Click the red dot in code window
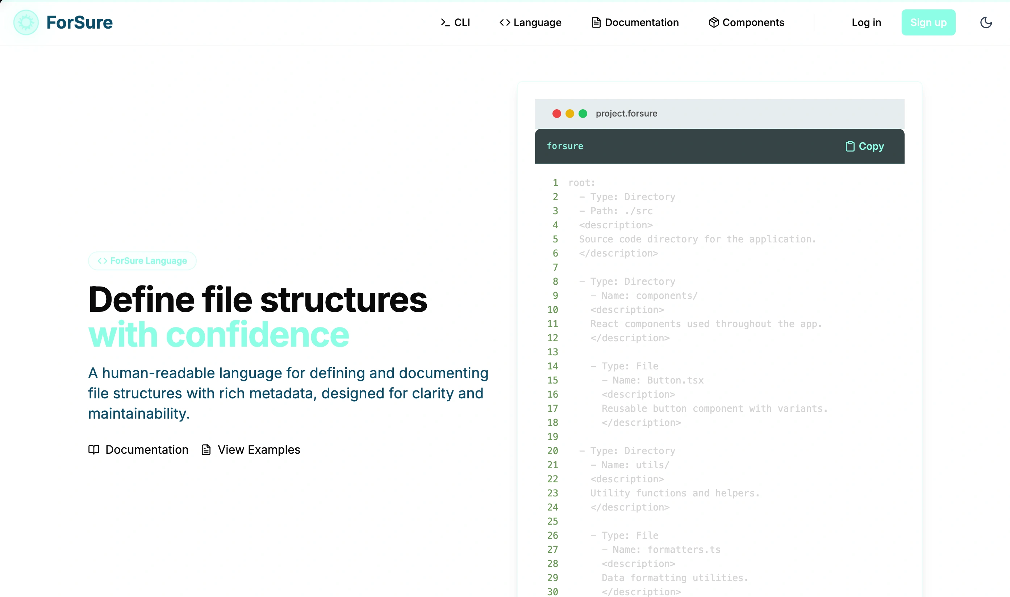The width and height of the screenshot is (1010, 597). coord(556,114)
